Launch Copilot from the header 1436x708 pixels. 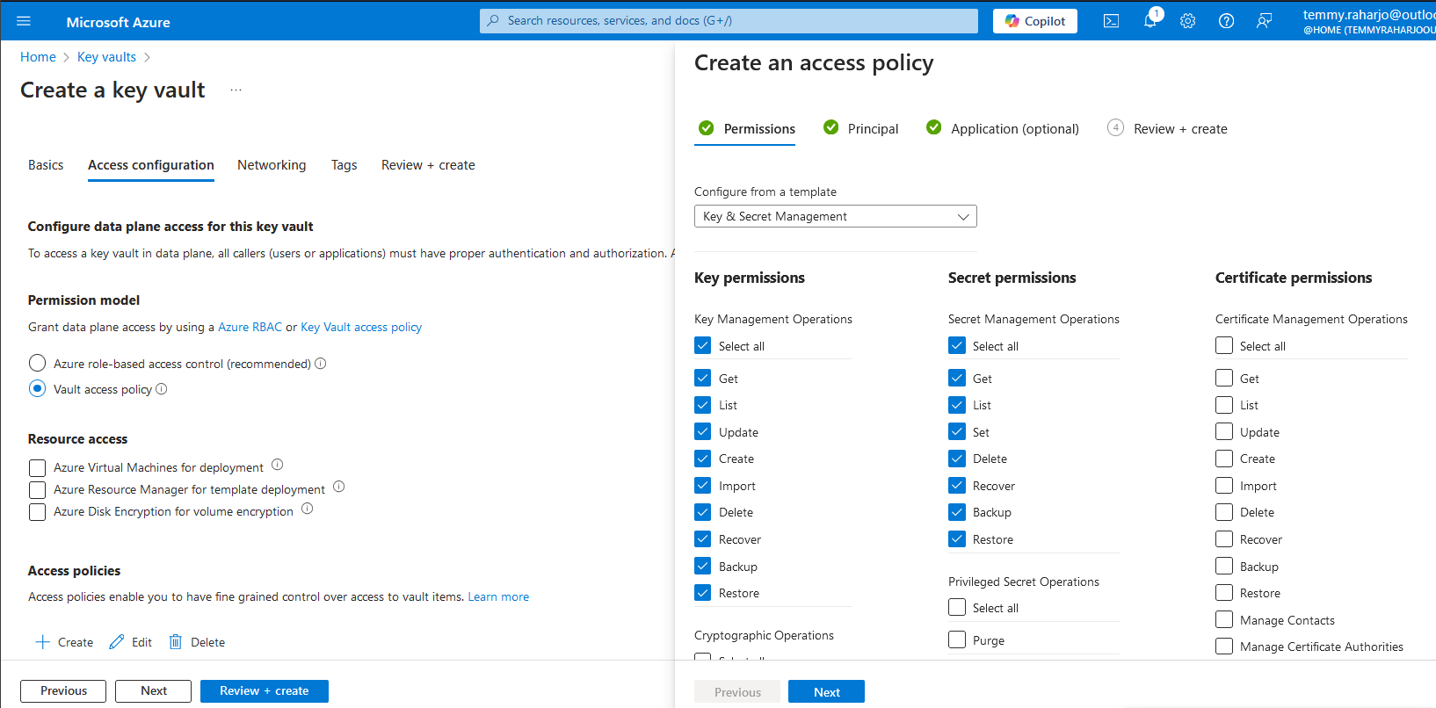coord(1035,21)
